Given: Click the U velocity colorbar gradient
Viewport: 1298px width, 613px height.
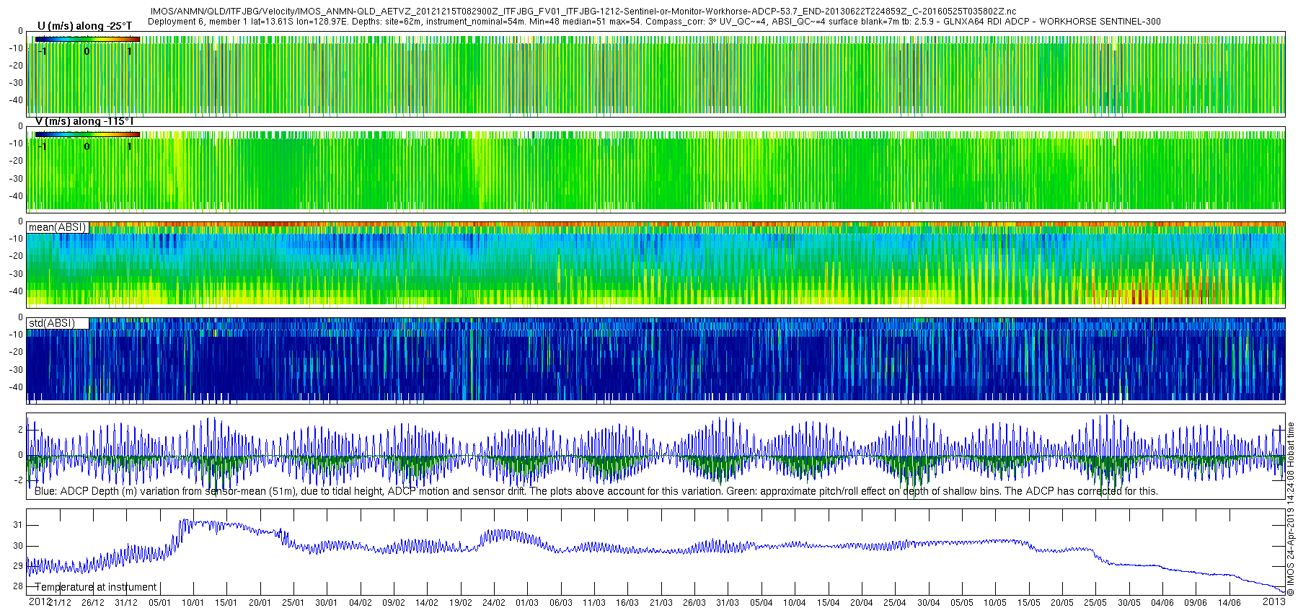Looking at the screenshot, I should pos(87,39).
